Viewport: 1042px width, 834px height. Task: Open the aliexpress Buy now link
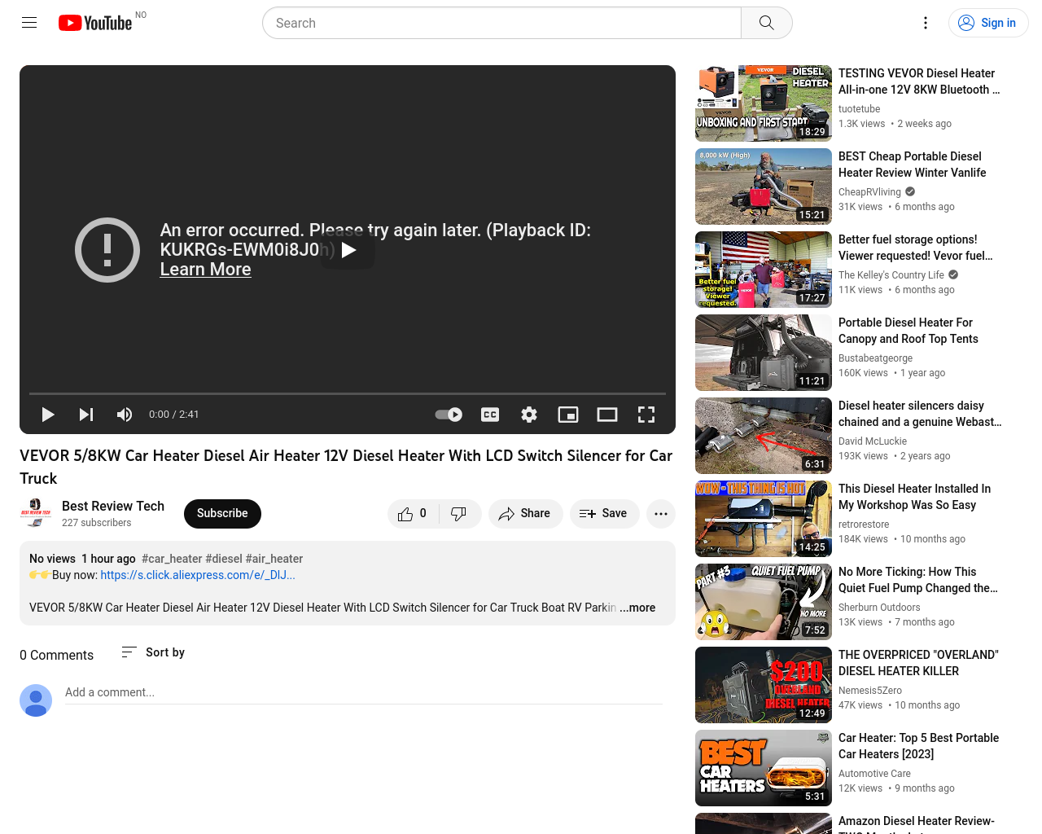(198, 575)
